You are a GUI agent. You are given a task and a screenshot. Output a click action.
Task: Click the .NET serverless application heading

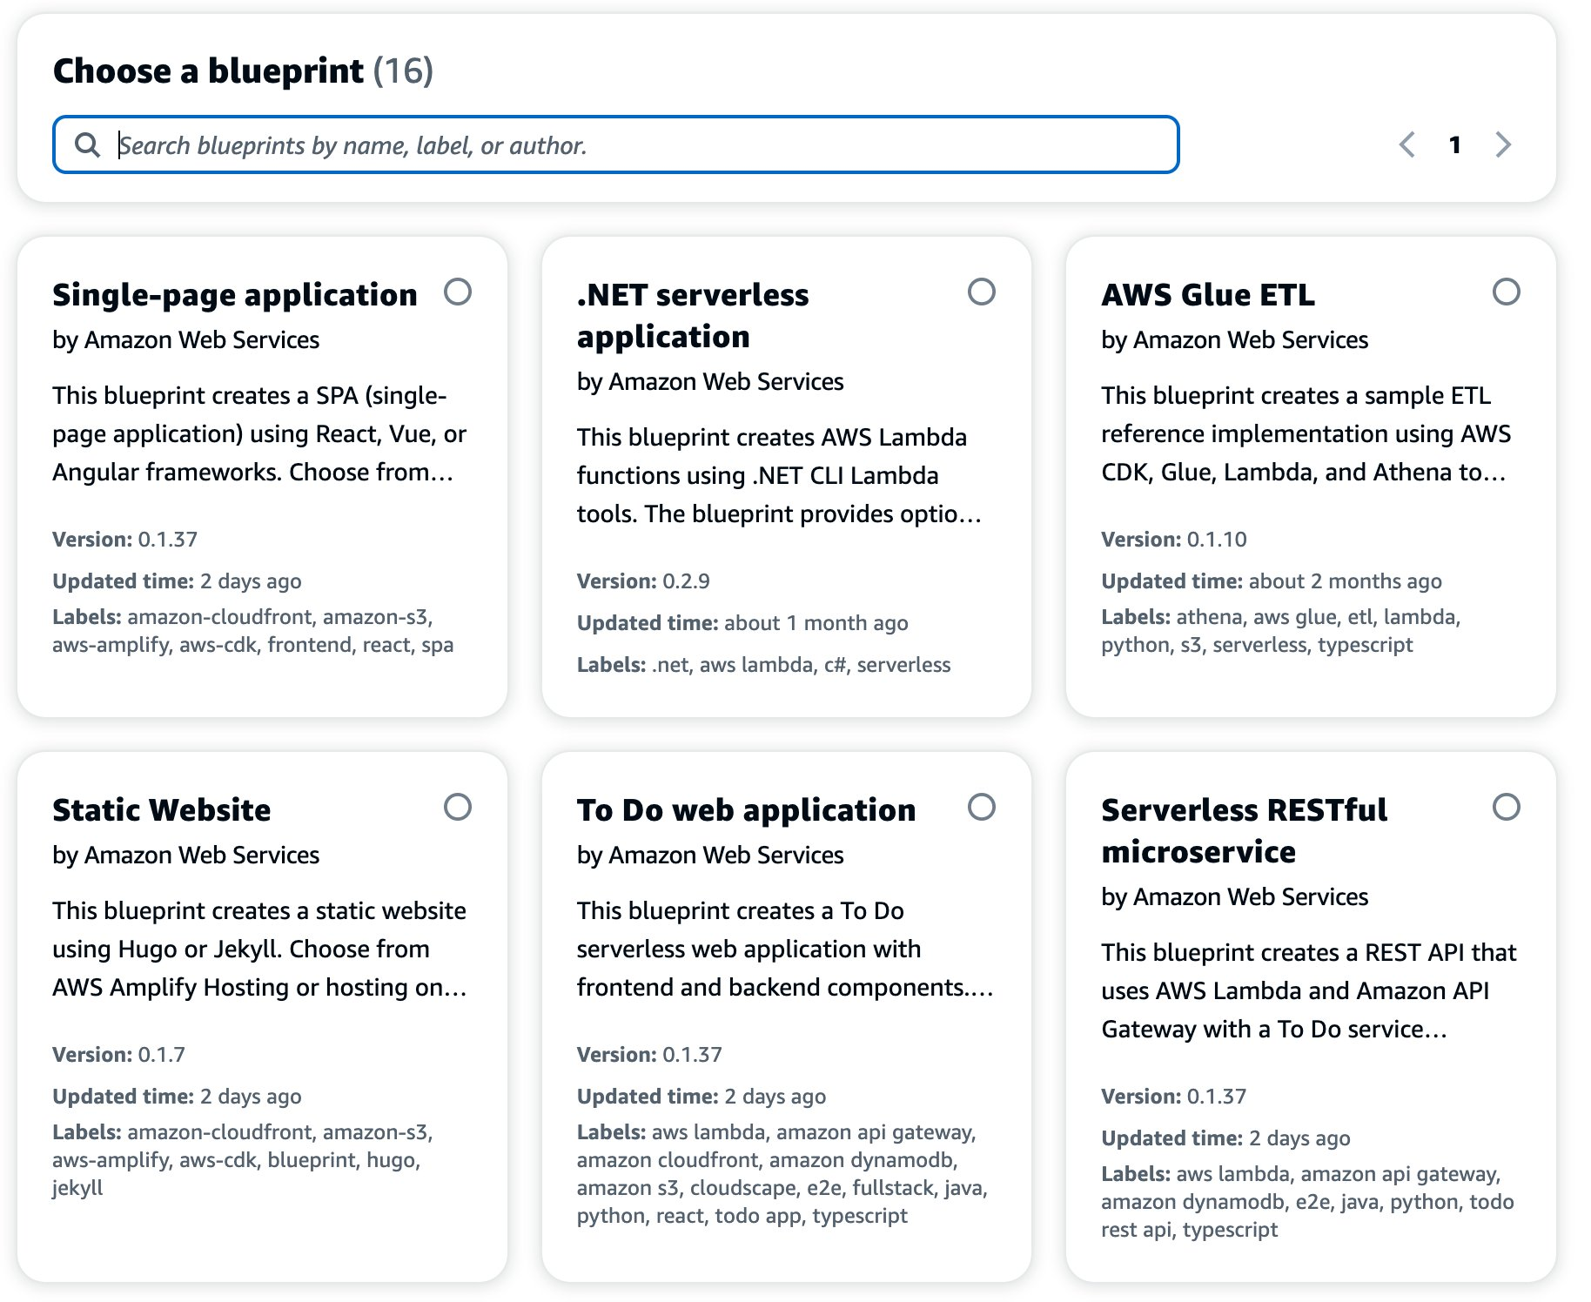pos(692,315)
